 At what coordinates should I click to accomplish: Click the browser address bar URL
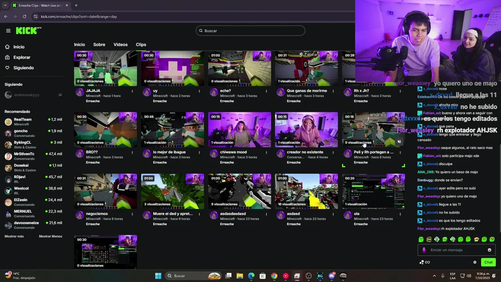pos(79,16)
